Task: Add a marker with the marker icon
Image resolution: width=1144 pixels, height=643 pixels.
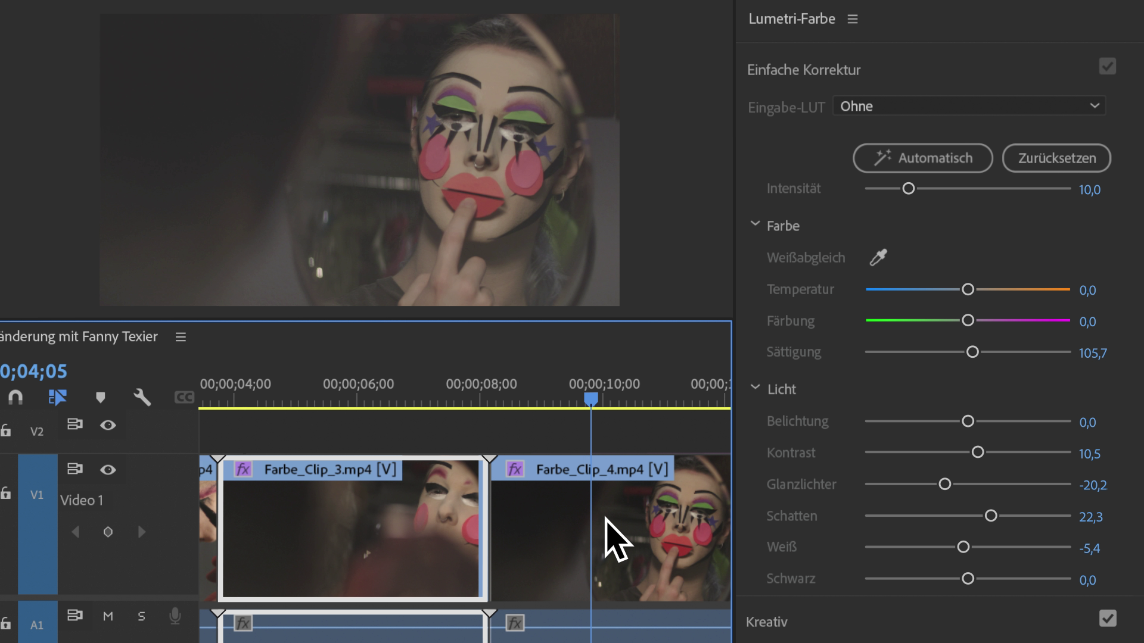Action: pyautogui.click(x=100, y=397)
